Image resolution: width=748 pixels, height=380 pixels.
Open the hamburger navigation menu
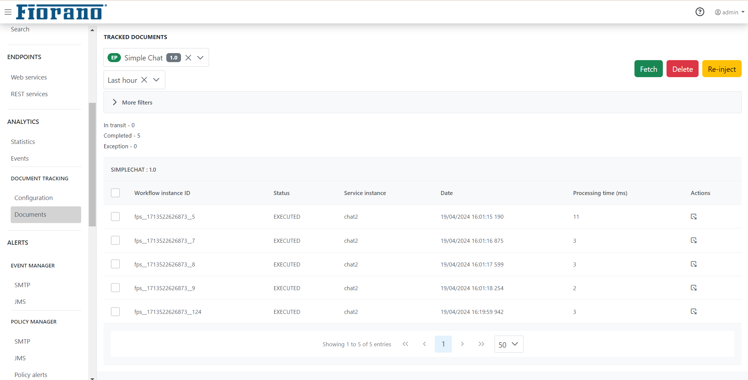point(8,12)
